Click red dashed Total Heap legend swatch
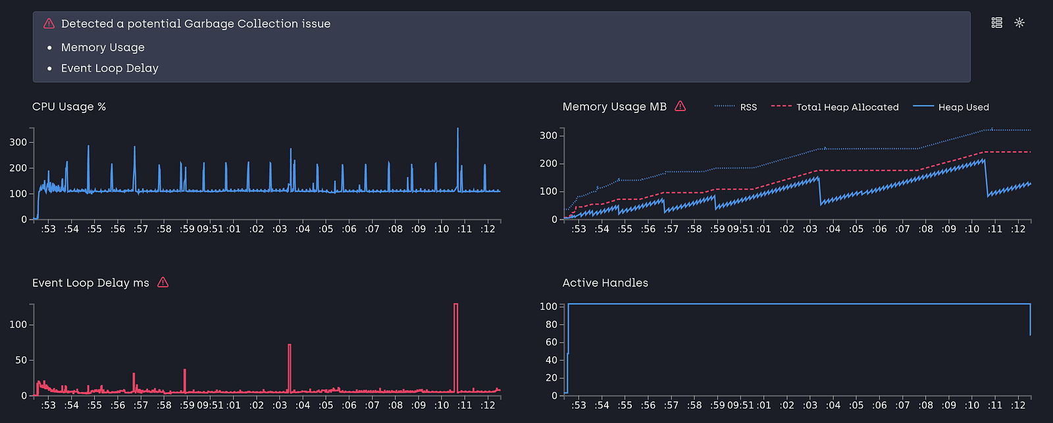 (781, 106)
